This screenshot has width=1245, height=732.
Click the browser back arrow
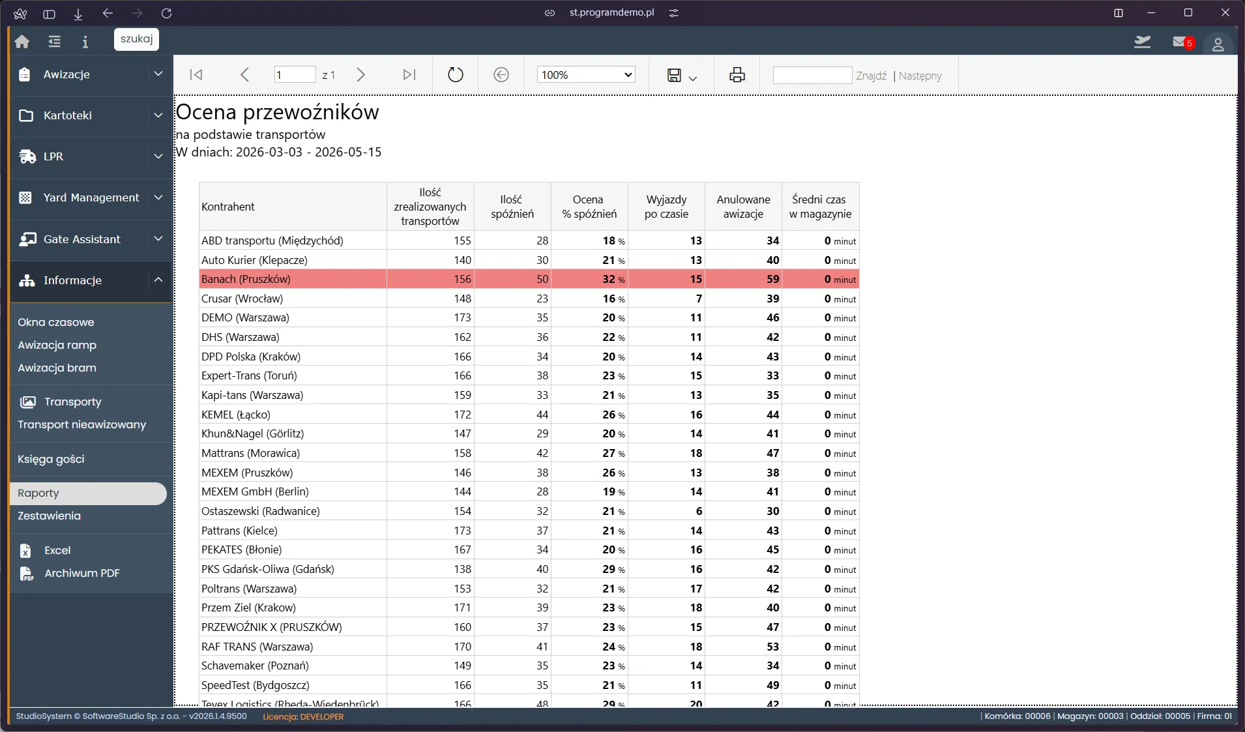coord(108,13)
